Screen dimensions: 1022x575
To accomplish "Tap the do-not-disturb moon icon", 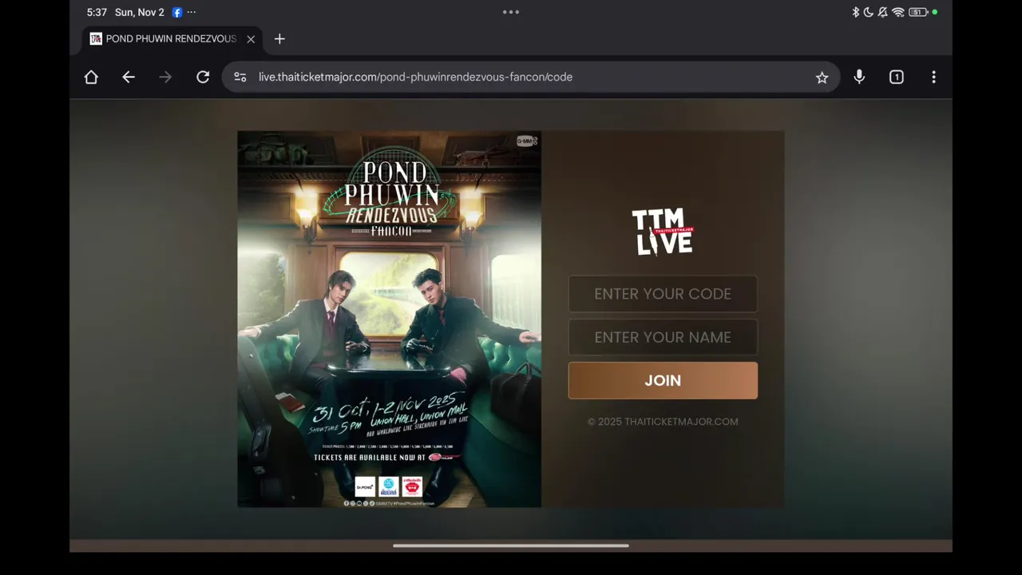I will 869,12.
